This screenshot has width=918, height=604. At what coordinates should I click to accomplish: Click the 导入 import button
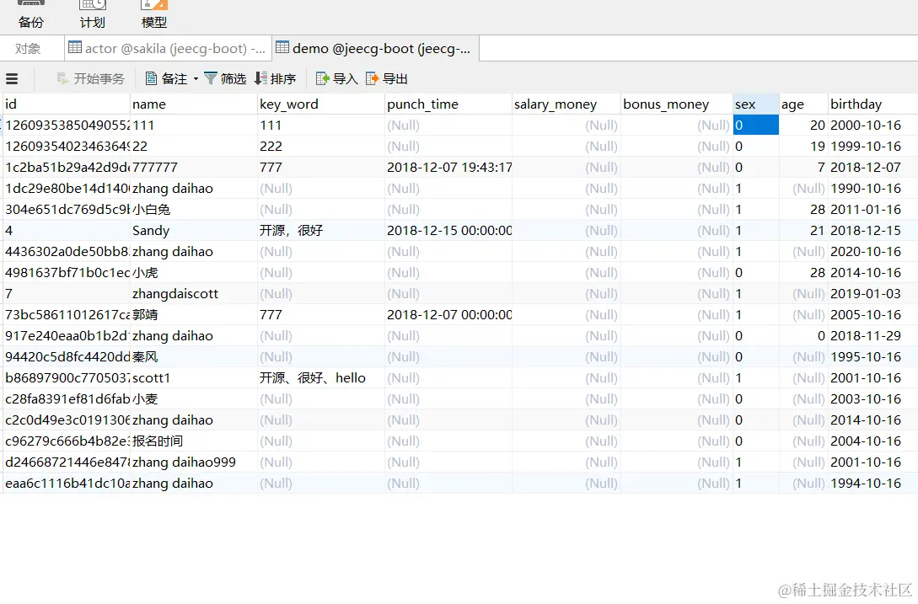336,78
